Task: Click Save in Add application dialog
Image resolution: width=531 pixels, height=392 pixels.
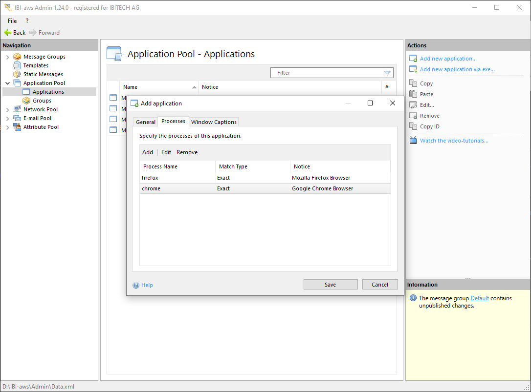Action: tap(330, 285)
